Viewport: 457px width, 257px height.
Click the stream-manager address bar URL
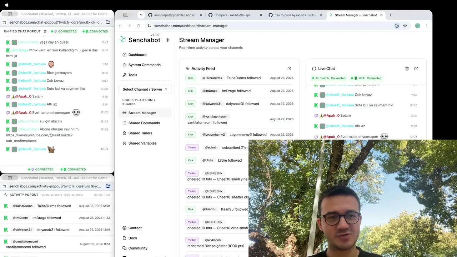(x=191, y=26)
